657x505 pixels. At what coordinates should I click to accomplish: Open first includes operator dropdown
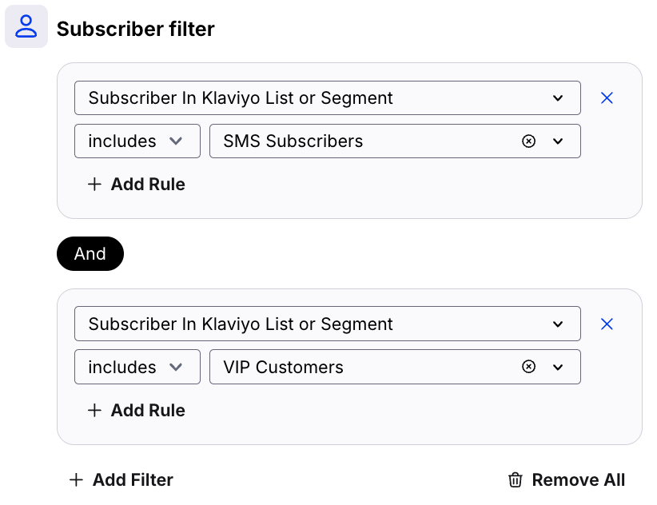tap(137, 141)
